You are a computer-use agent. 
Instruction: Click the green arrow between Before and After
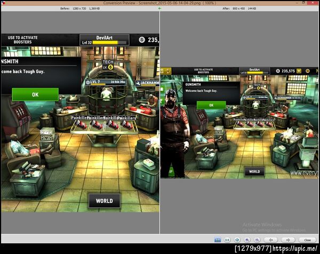pyautogui.click(x=160, y=9)
